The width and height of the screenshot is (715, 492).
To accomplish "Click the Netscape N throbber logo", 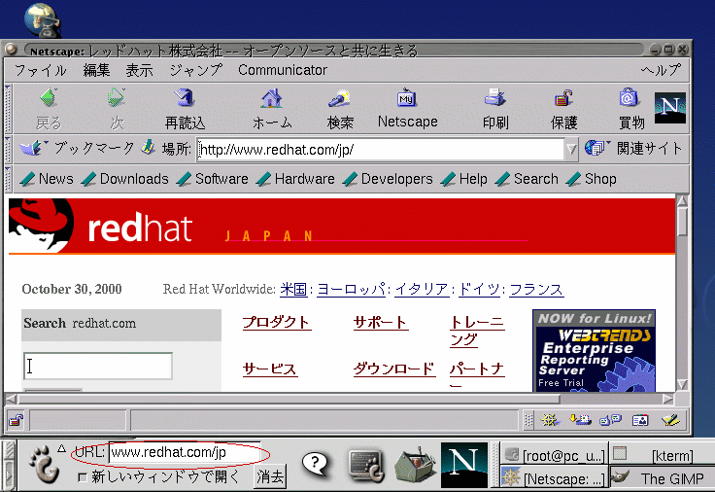I will tap(670, 108).
